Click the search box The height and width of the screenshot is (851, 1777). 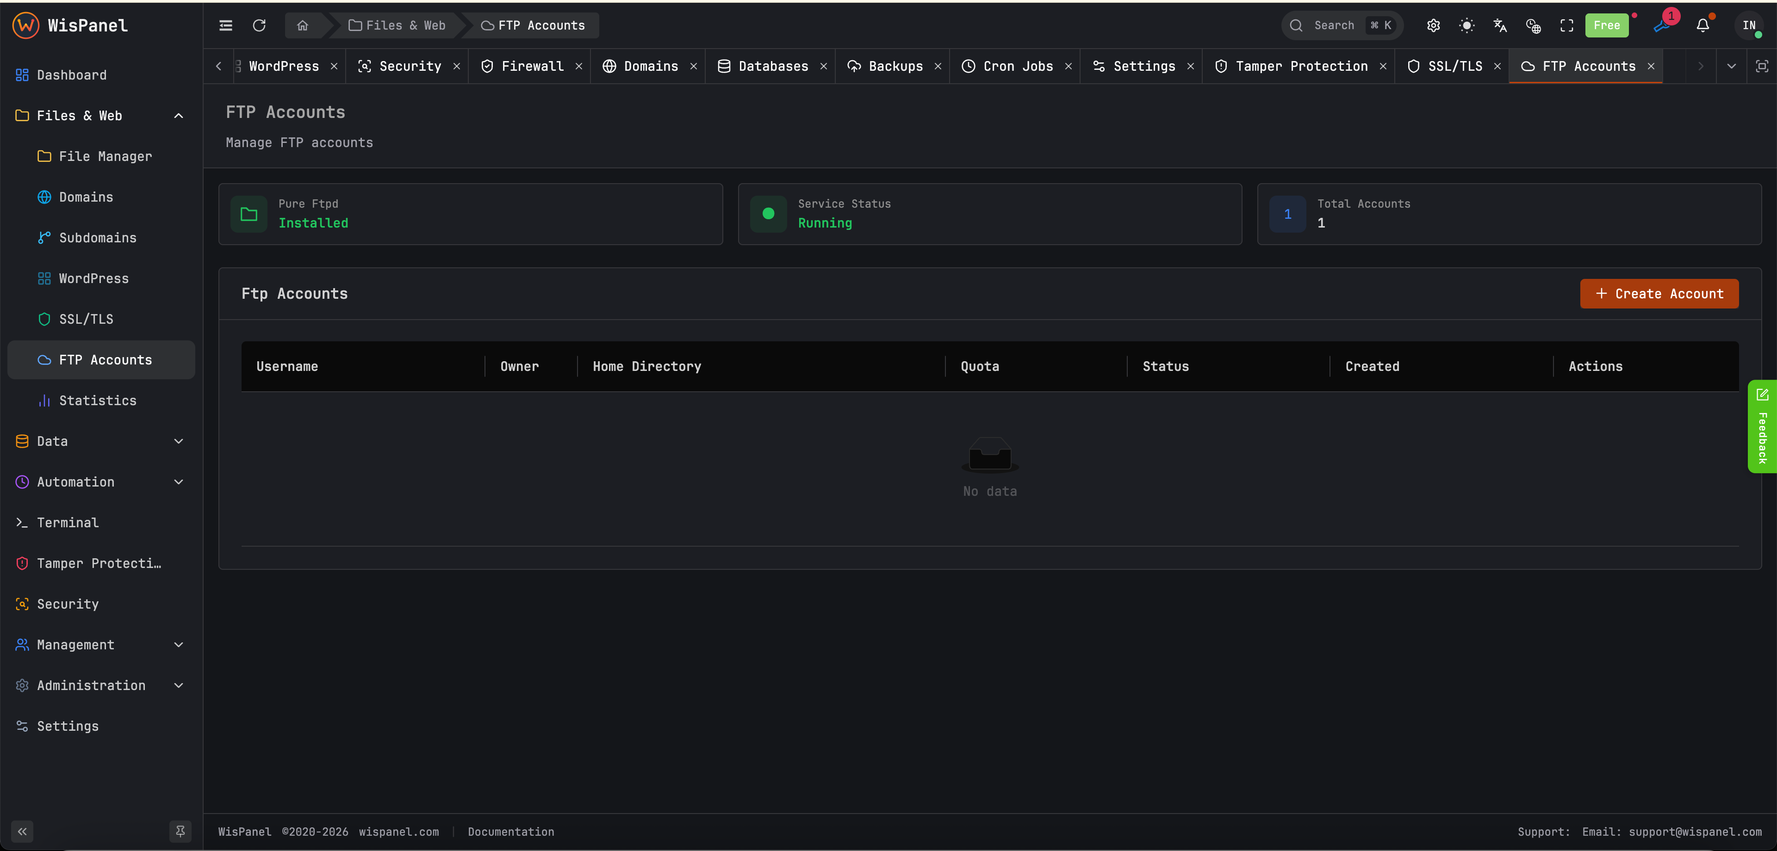(x=1342, y=25)
